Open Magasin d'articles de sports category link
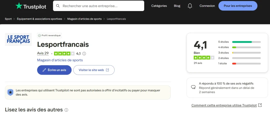Screen dimensions: 270x113 (x=60, y=60)
